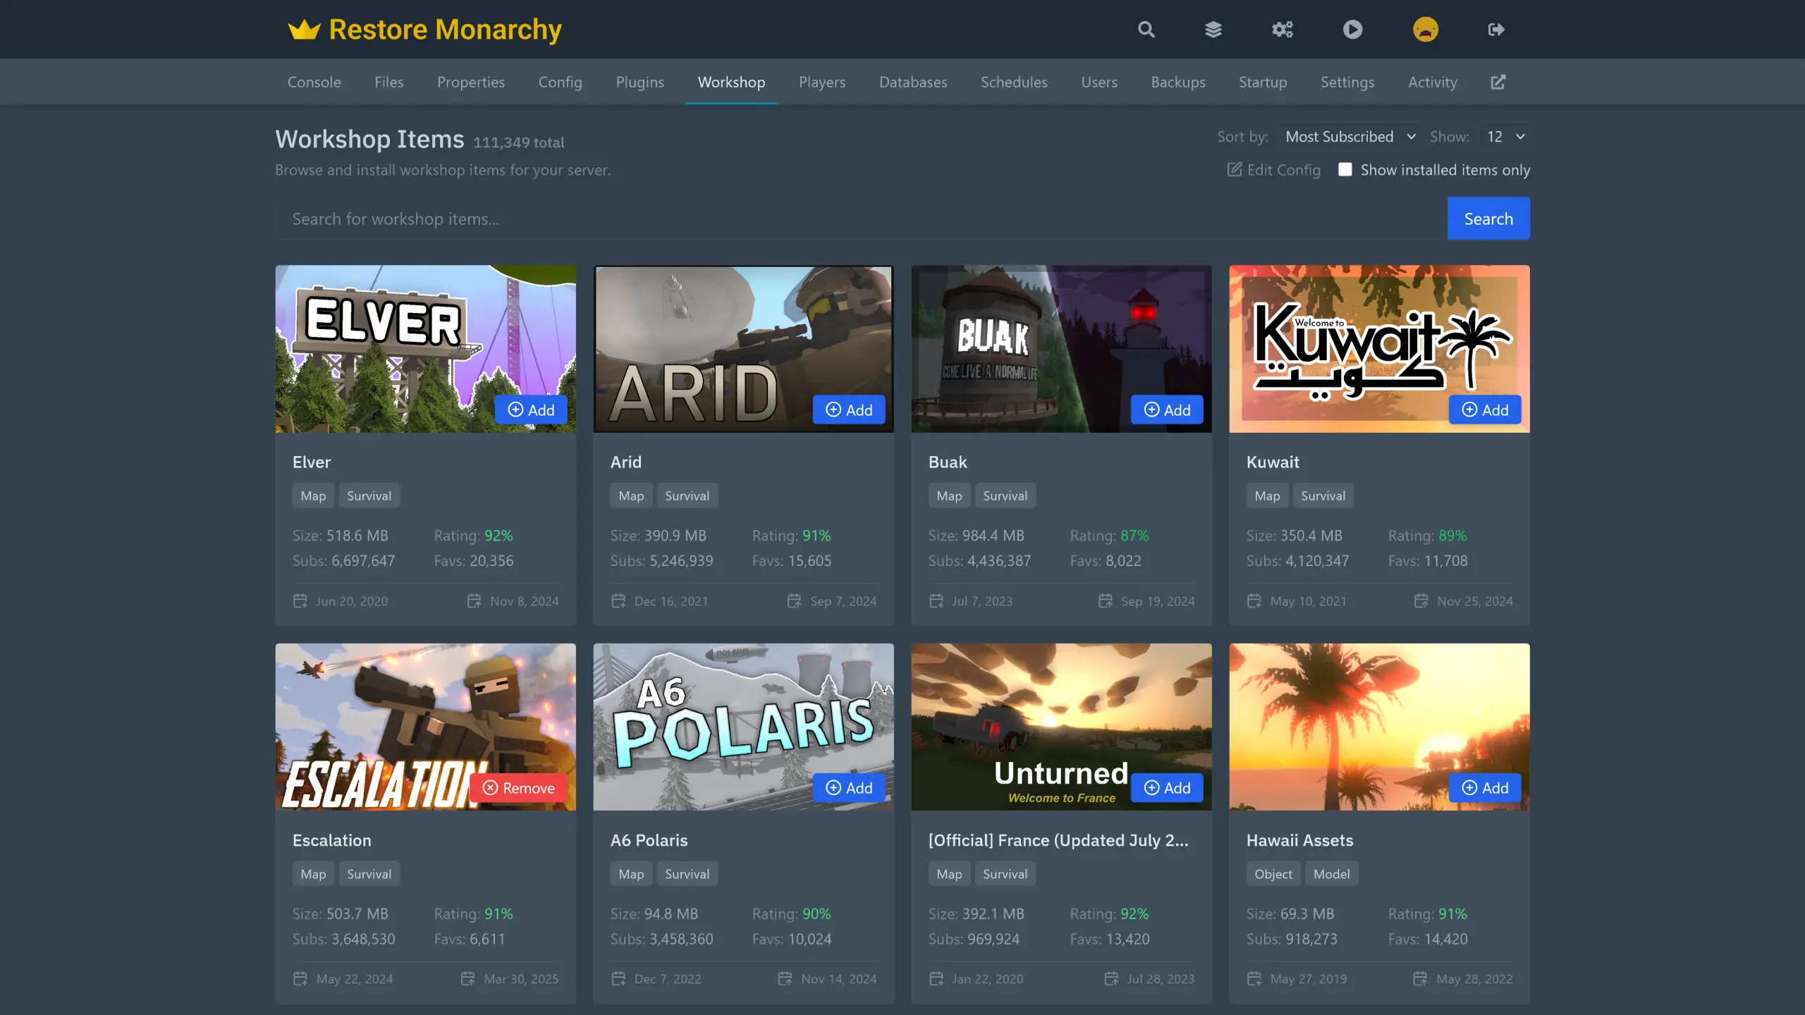
Task: Click the play circle icon in header
Action: [x=1352, y=30]
